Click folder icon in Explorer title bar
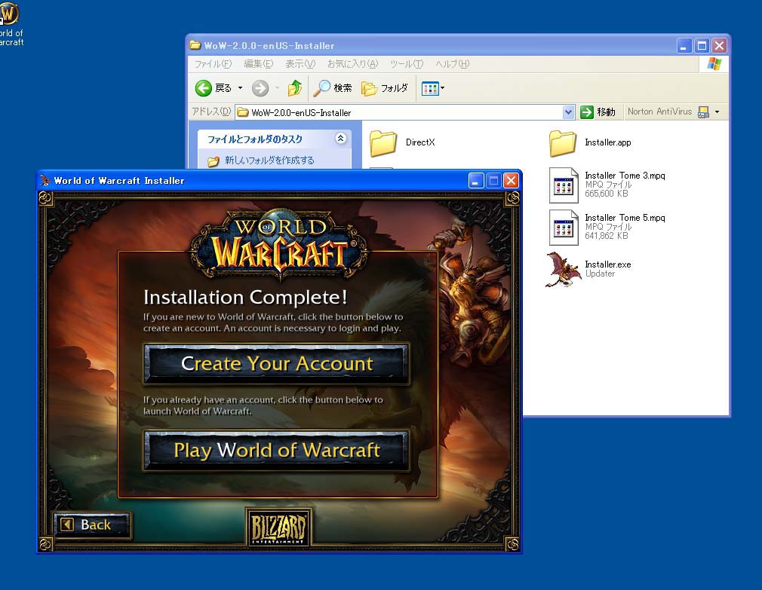This screenshot has width=762, height=590. point(195,45)
